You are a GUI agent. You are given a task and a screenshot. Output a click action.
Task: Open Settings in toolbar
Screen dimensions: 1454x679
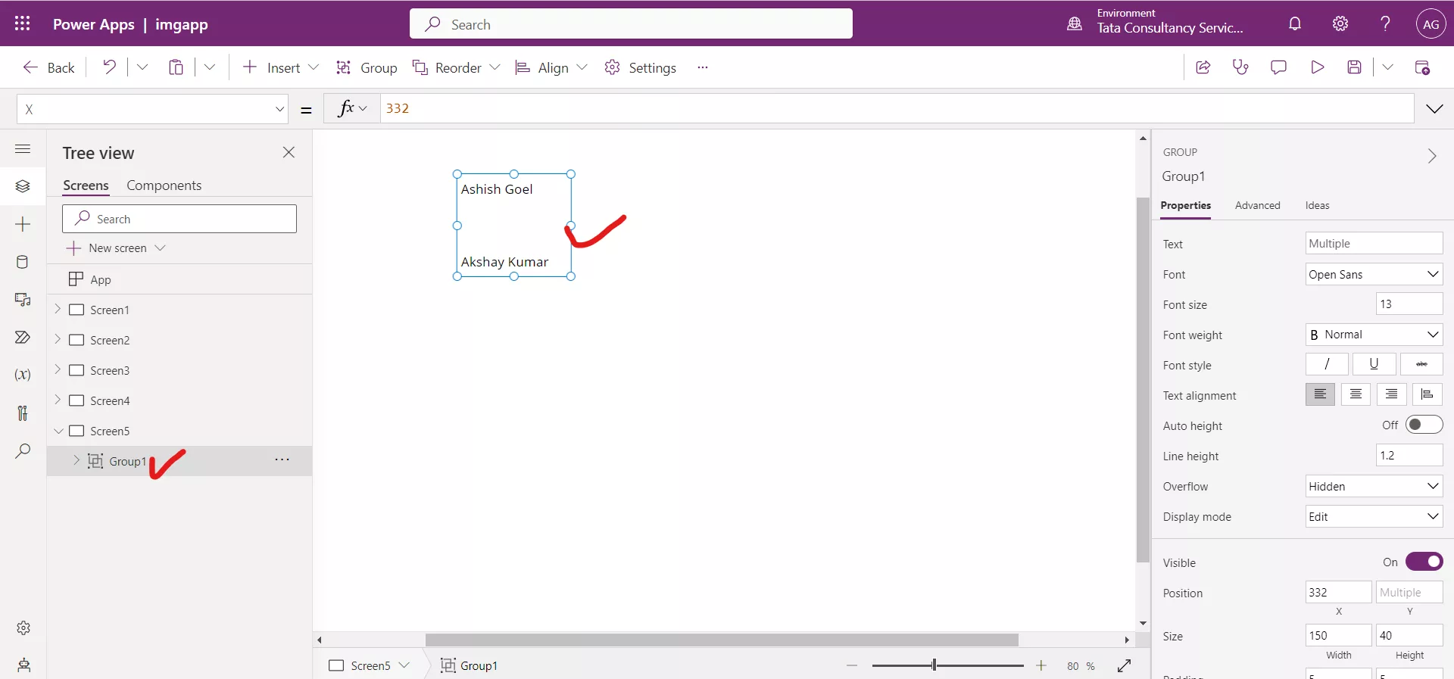click(x=640, y=67)
